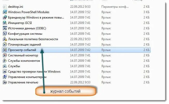The width and height of the screenshot is (169, 104).
Task: Click date 22.09.2012 9:53 of Управление печатью
Action: 80,82
